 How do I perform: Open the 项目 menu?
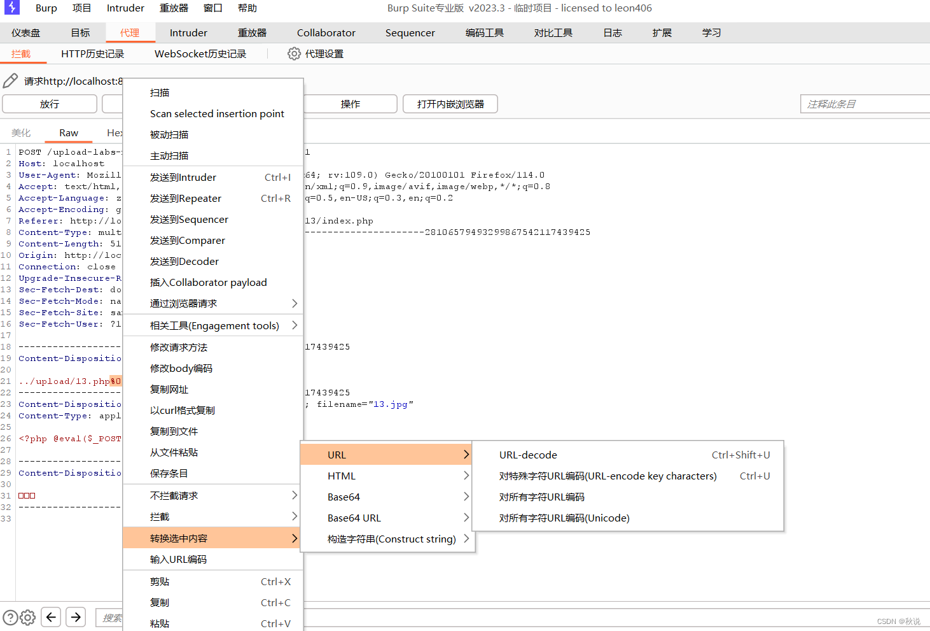coord(81,8)
